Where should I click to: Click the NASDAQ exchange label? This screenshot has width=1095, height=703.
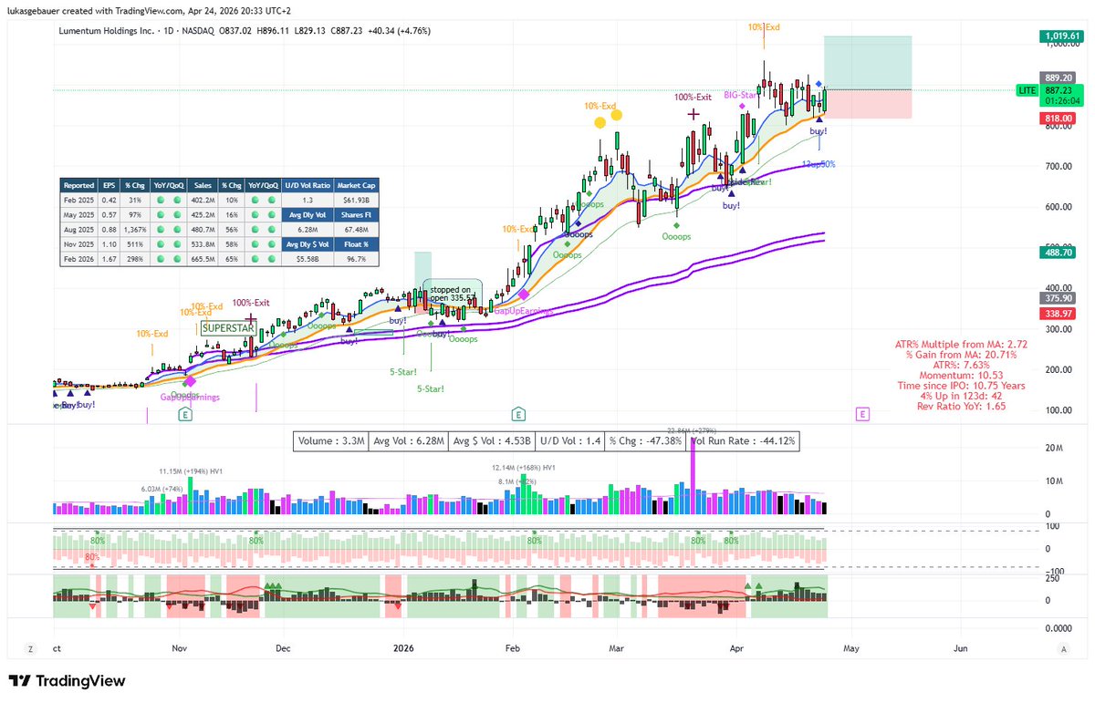[199, 31]
